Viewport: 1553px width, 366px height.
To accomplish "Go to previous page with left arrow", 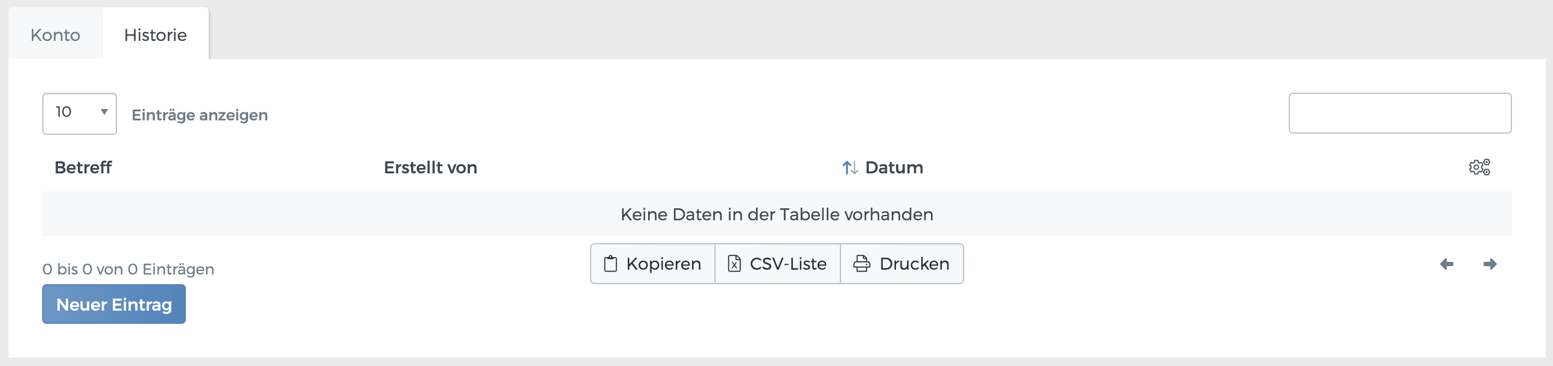I will (x=1446, y=264).
